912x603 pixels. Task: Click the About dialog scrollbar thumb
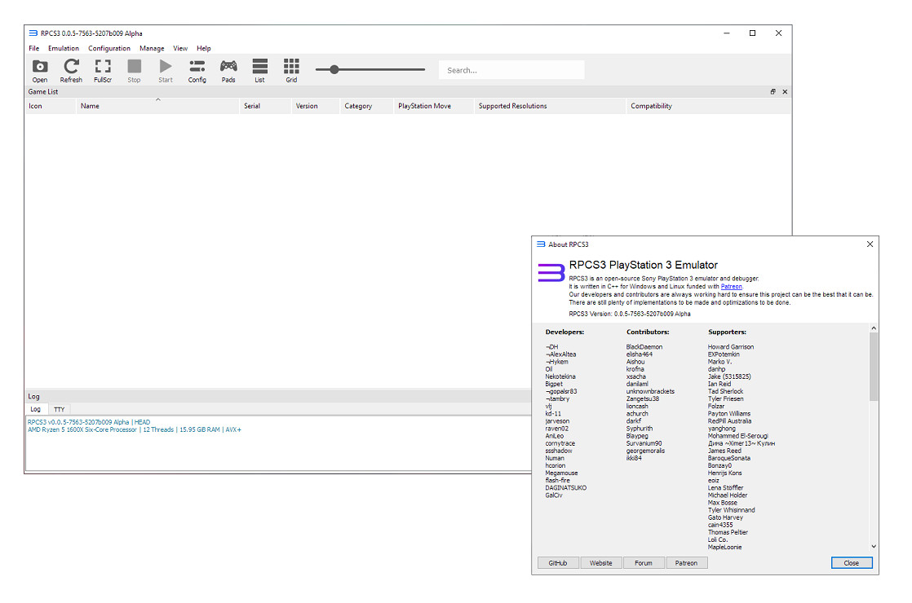pos(874,367)
